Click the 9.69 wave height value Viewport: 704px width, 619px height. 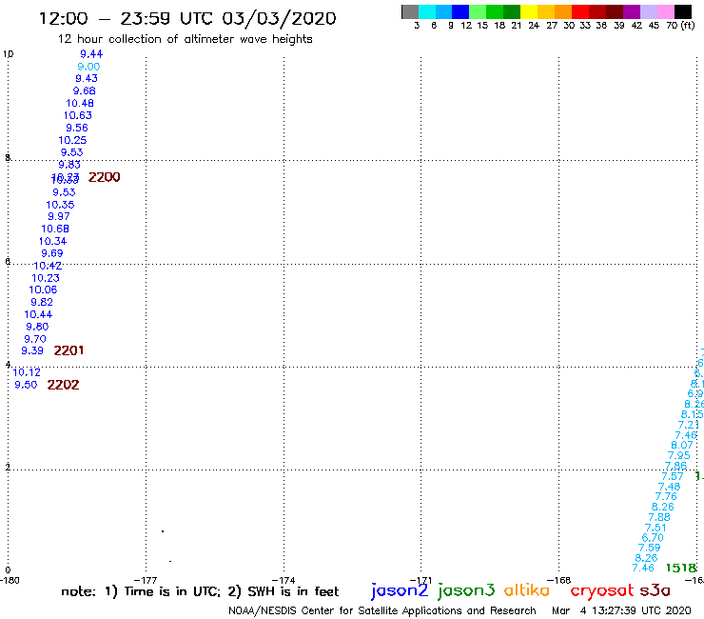pyautogui.click(x=52, y=253)
